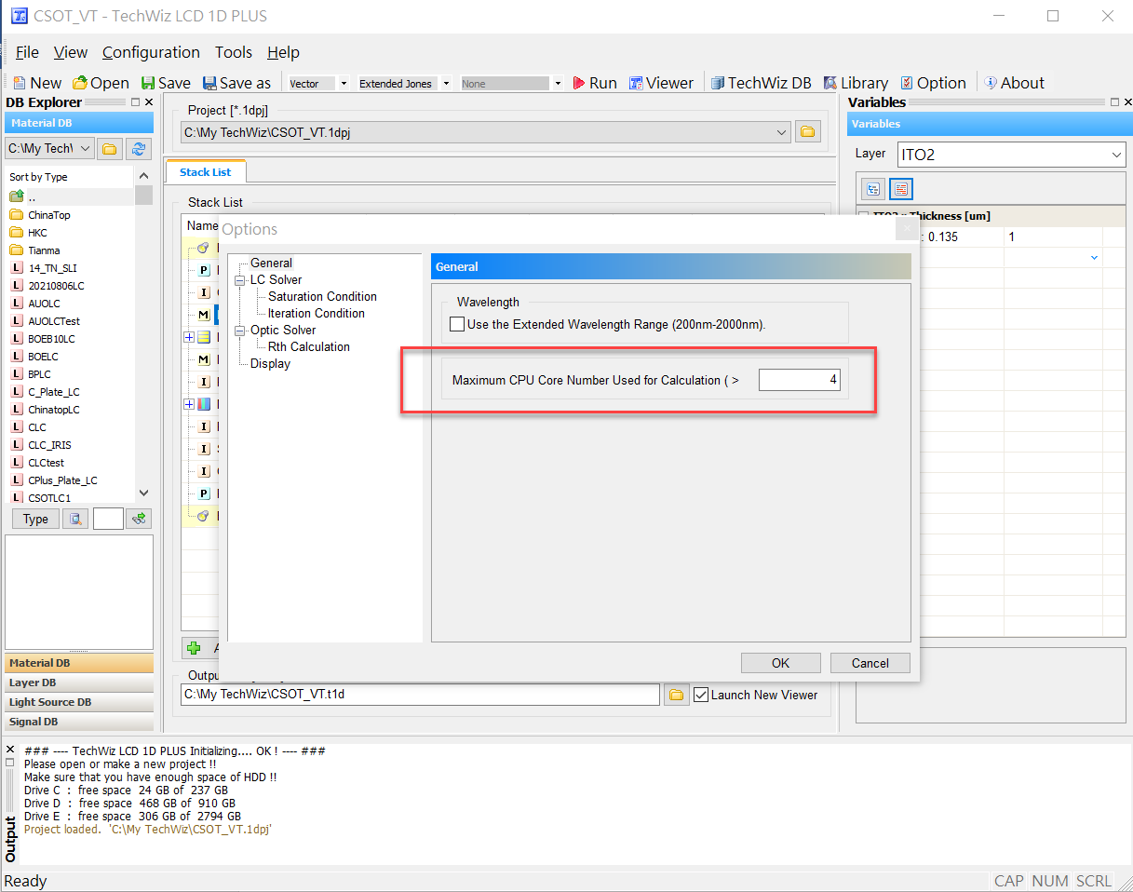
Task: Click the search icon next to Type button
Action: point(75,519)
